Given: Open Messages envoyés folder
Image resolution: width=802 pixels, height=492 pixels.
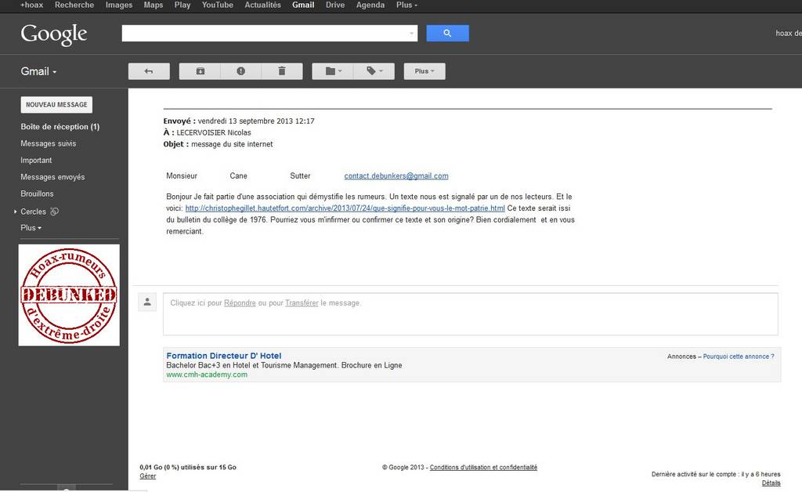Looking at the screenshot, I should 52,177.
